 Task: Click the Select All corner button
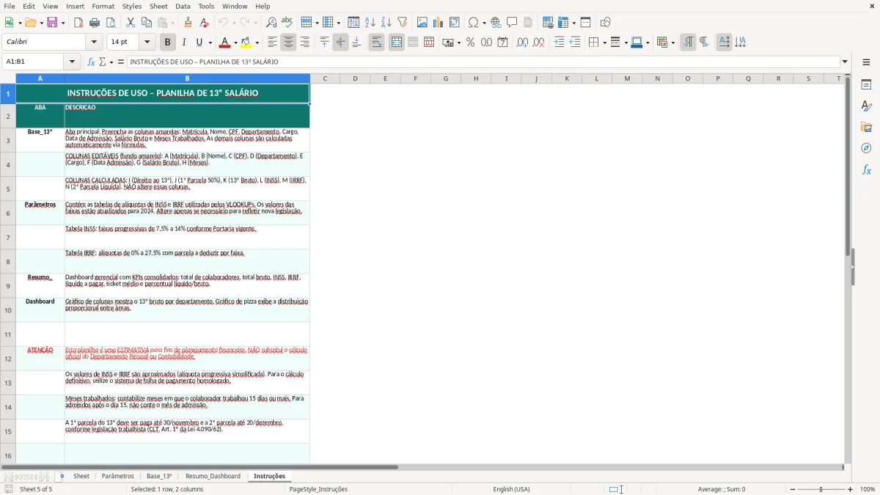point(8,78)
